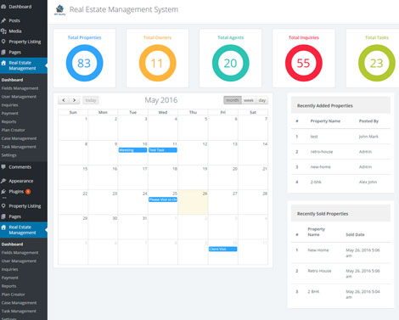Click the house logo in the page header

click(59, 9)
